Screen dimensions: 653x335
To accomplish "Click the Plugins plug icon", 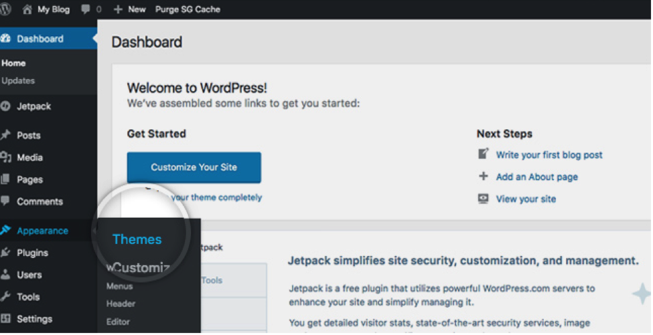I will pos(5,253).
